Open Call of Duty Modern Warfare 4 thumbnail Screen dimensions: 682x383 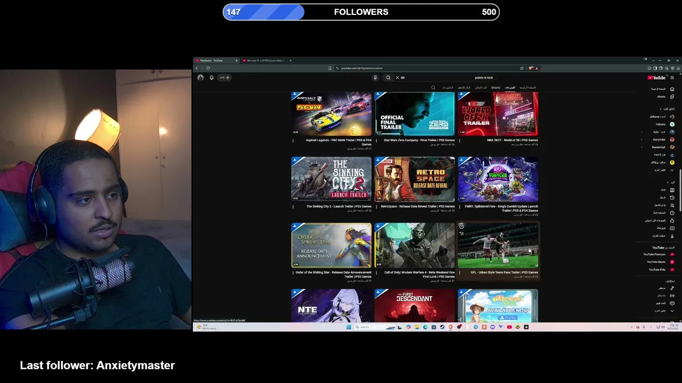click(x=415, y=245)
